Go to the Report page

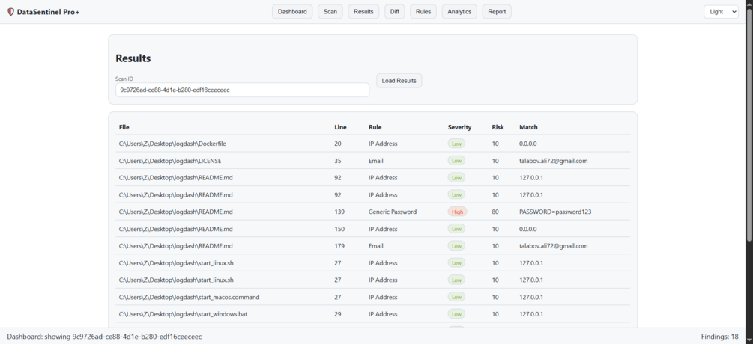(497, 12)
